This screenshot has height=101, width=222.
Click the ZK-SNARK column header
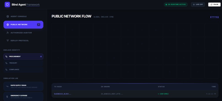[x=105, y=87]
